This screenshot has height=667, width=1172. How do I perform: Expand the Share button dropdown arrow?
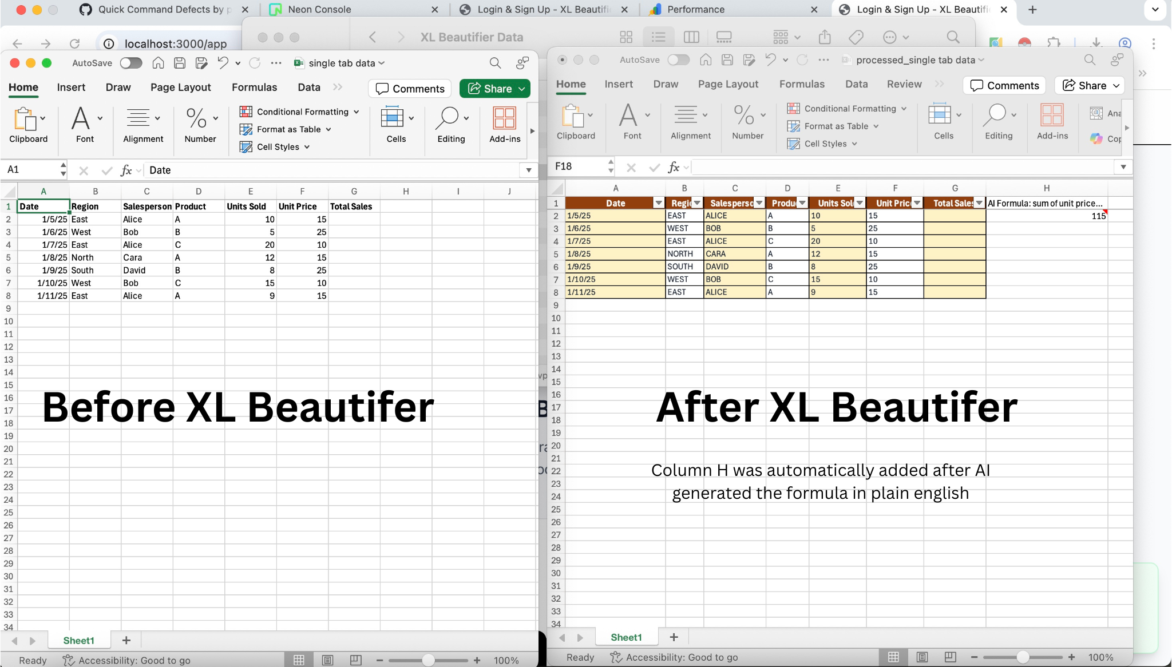click(x=521, y=89)
